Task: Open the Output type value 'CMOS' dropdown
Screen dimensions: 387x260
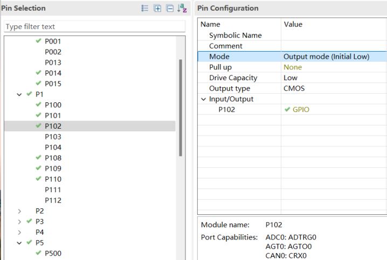Action: click(334, 88)
